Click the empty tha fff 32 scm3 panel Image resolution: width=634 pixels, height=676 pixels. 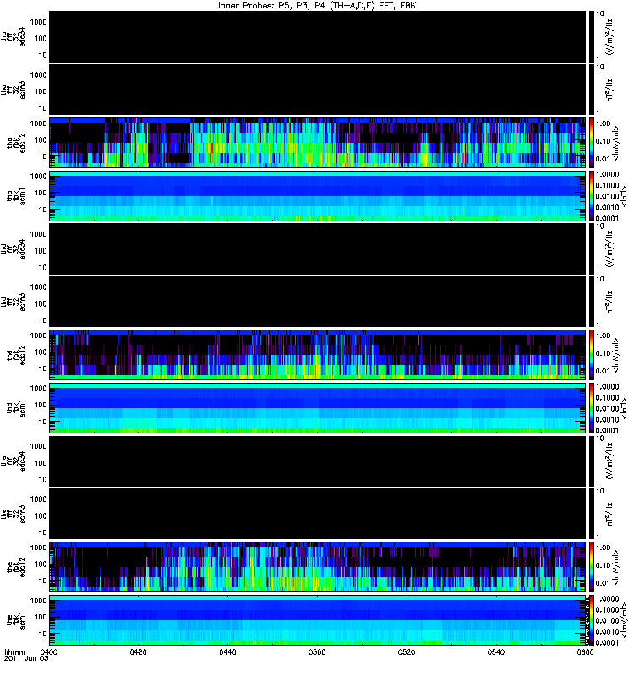click(318, 90)
